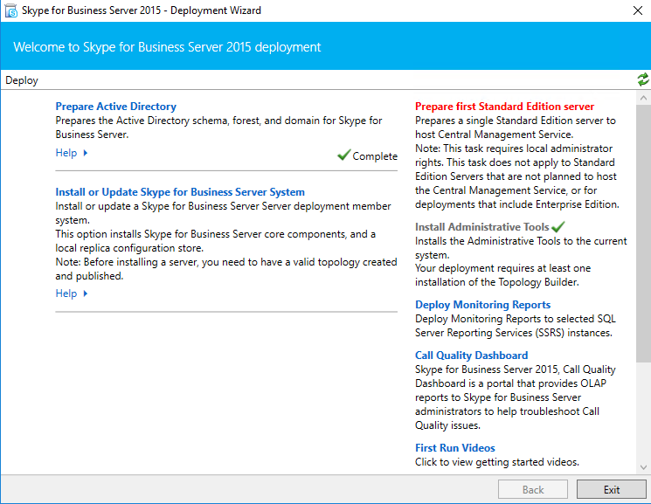
Task: Open Prepare Active Directory
Action: tap(116, 107)
